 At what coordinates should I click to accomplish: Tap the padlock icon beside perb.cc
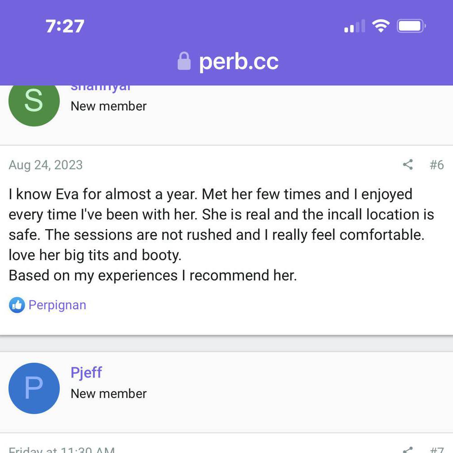click(x=184, y=61)
